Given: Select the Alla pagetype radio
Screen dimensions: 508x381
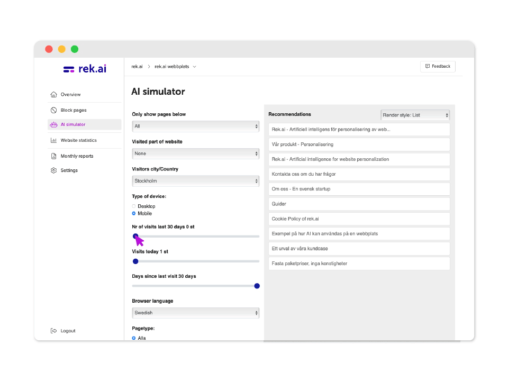Looking at the screenshot, I should 134,338.
